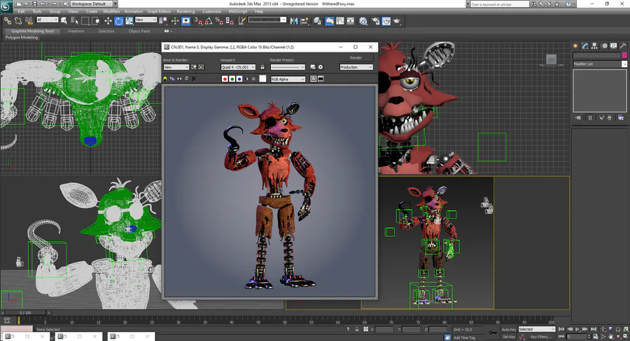This screenshot has width=630, height=341.
Task: Click the Render button in frame window
Action: tap(356, 58)
